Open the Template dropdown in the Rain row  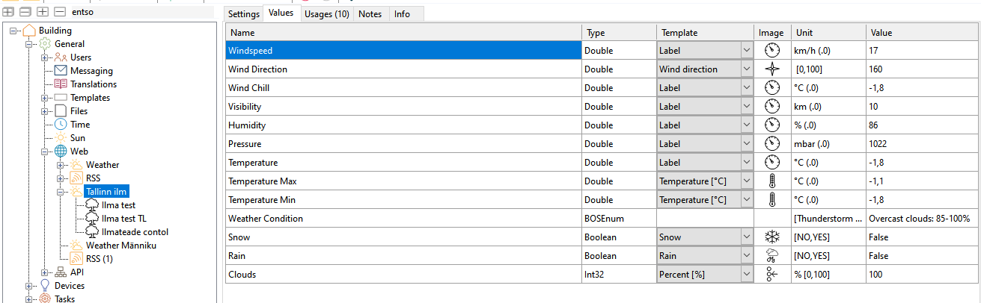click(x=745, y=256)
